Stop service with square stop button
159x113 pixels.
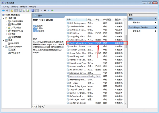[45, 10]
